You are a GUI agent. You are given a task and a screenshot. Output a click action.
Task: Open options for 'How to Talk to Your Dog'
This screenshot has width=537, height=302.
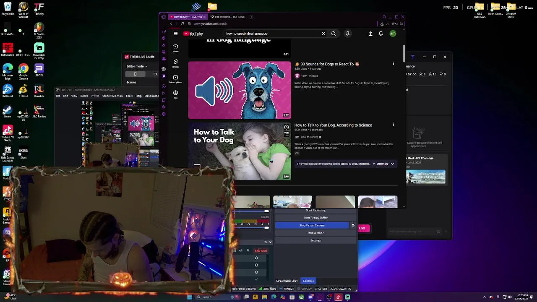(393, 125)
